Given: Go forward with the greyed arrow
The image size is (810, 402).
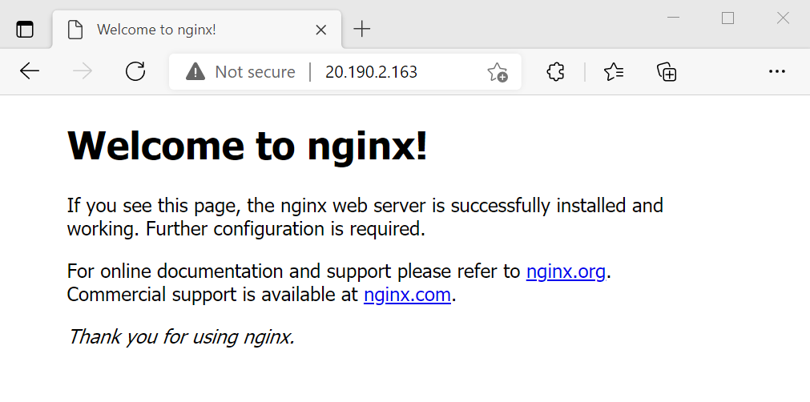Looking at the screenshot, I should [83, 71].
